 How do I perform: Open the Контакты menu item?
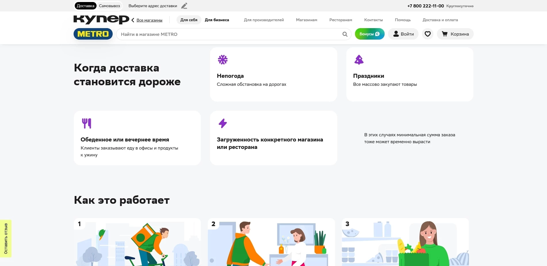point(373,20)
